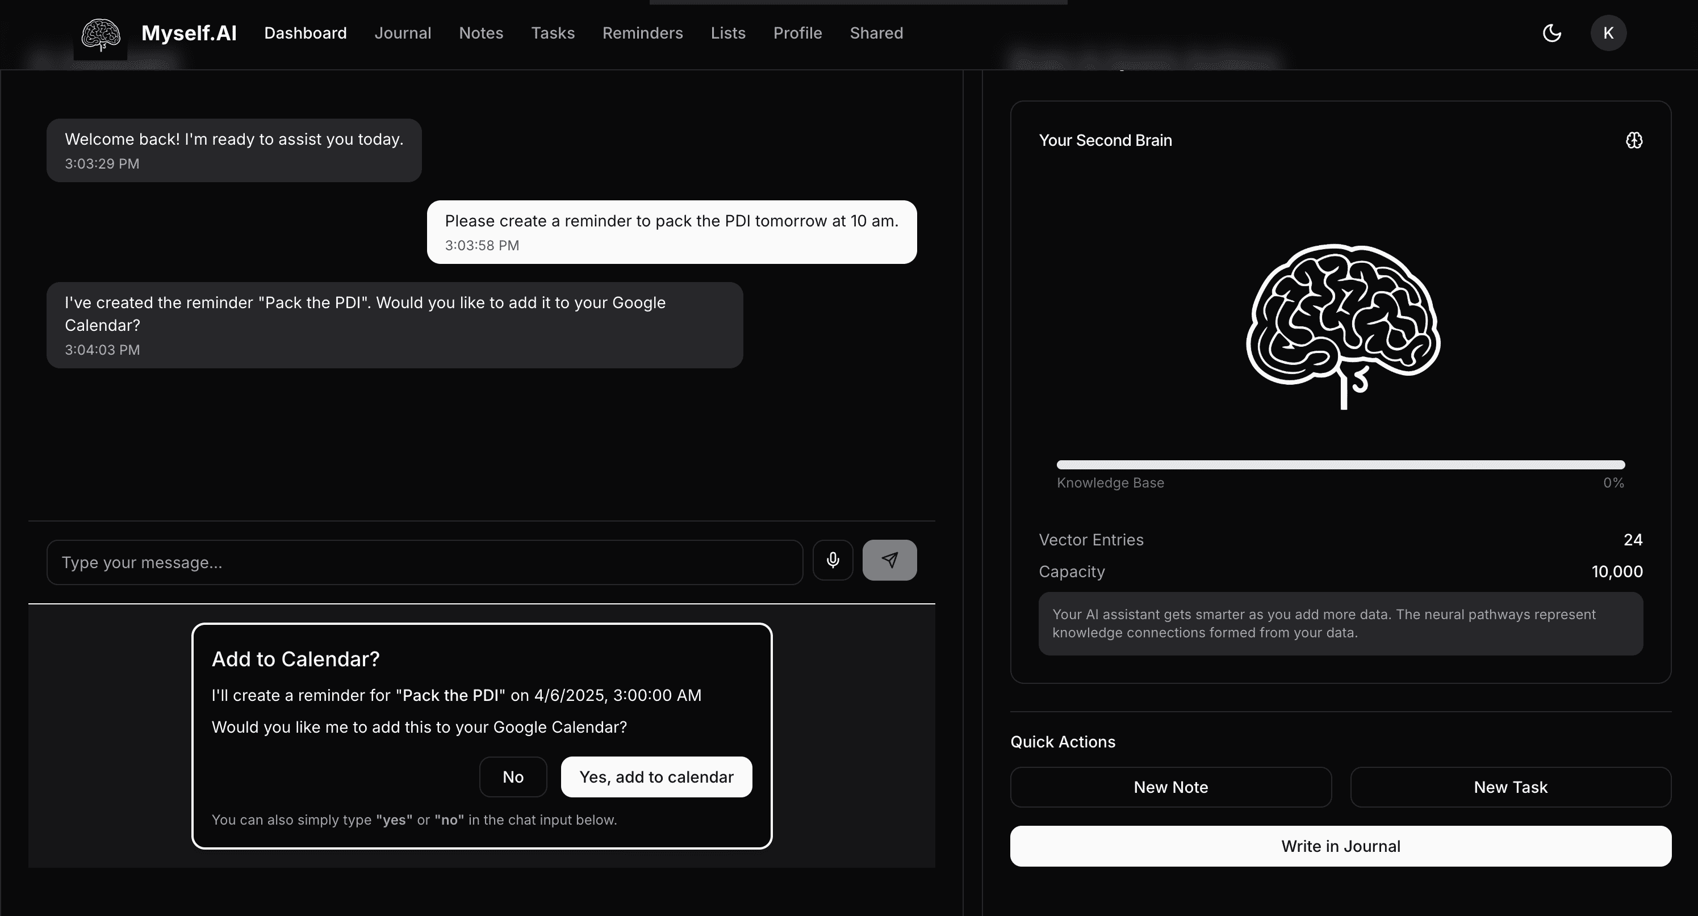Click the Capacity value 10,000
The image size is (1698, 916).
click(1617, 572)
